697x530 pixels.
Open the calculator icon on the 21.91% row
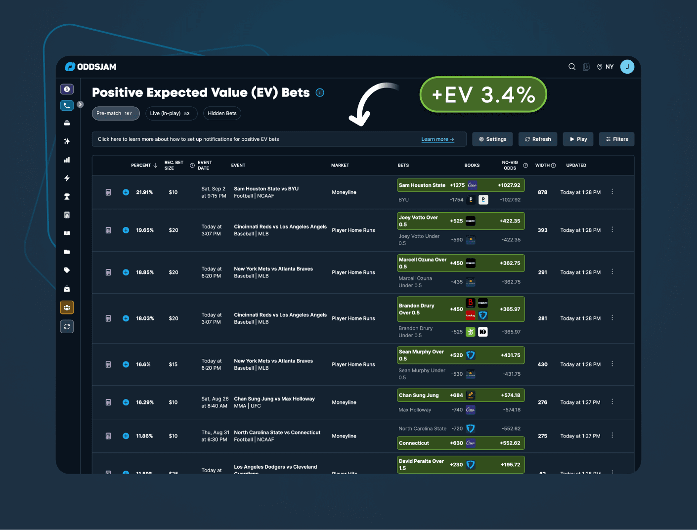click(108, 192)
